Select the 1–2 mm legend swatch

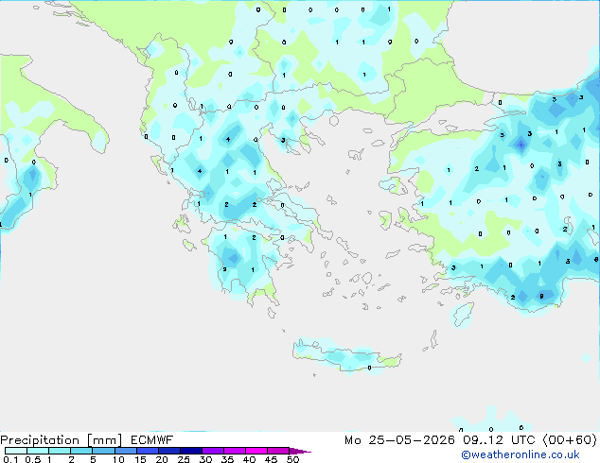pyautogui.click(x=60, y=451)
